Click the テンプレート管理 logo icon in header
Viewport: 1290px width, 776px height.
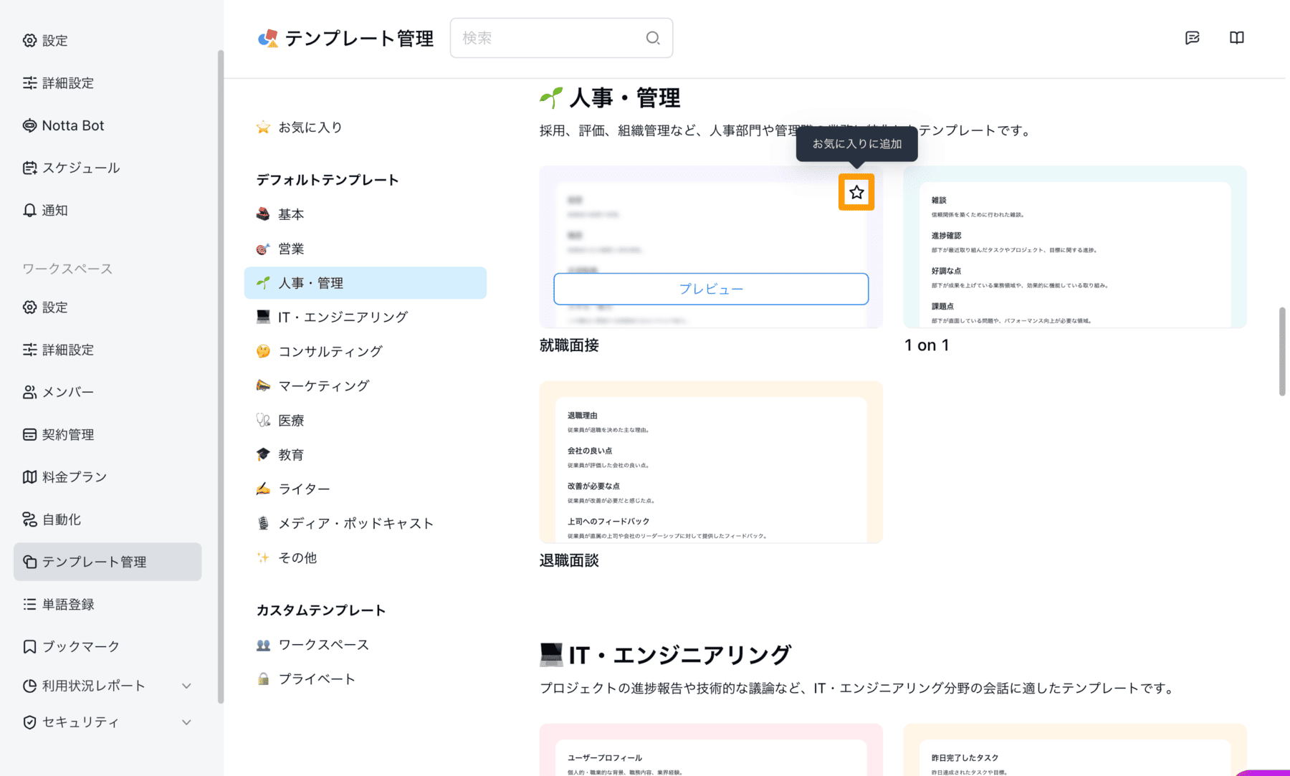pos(268,38)
